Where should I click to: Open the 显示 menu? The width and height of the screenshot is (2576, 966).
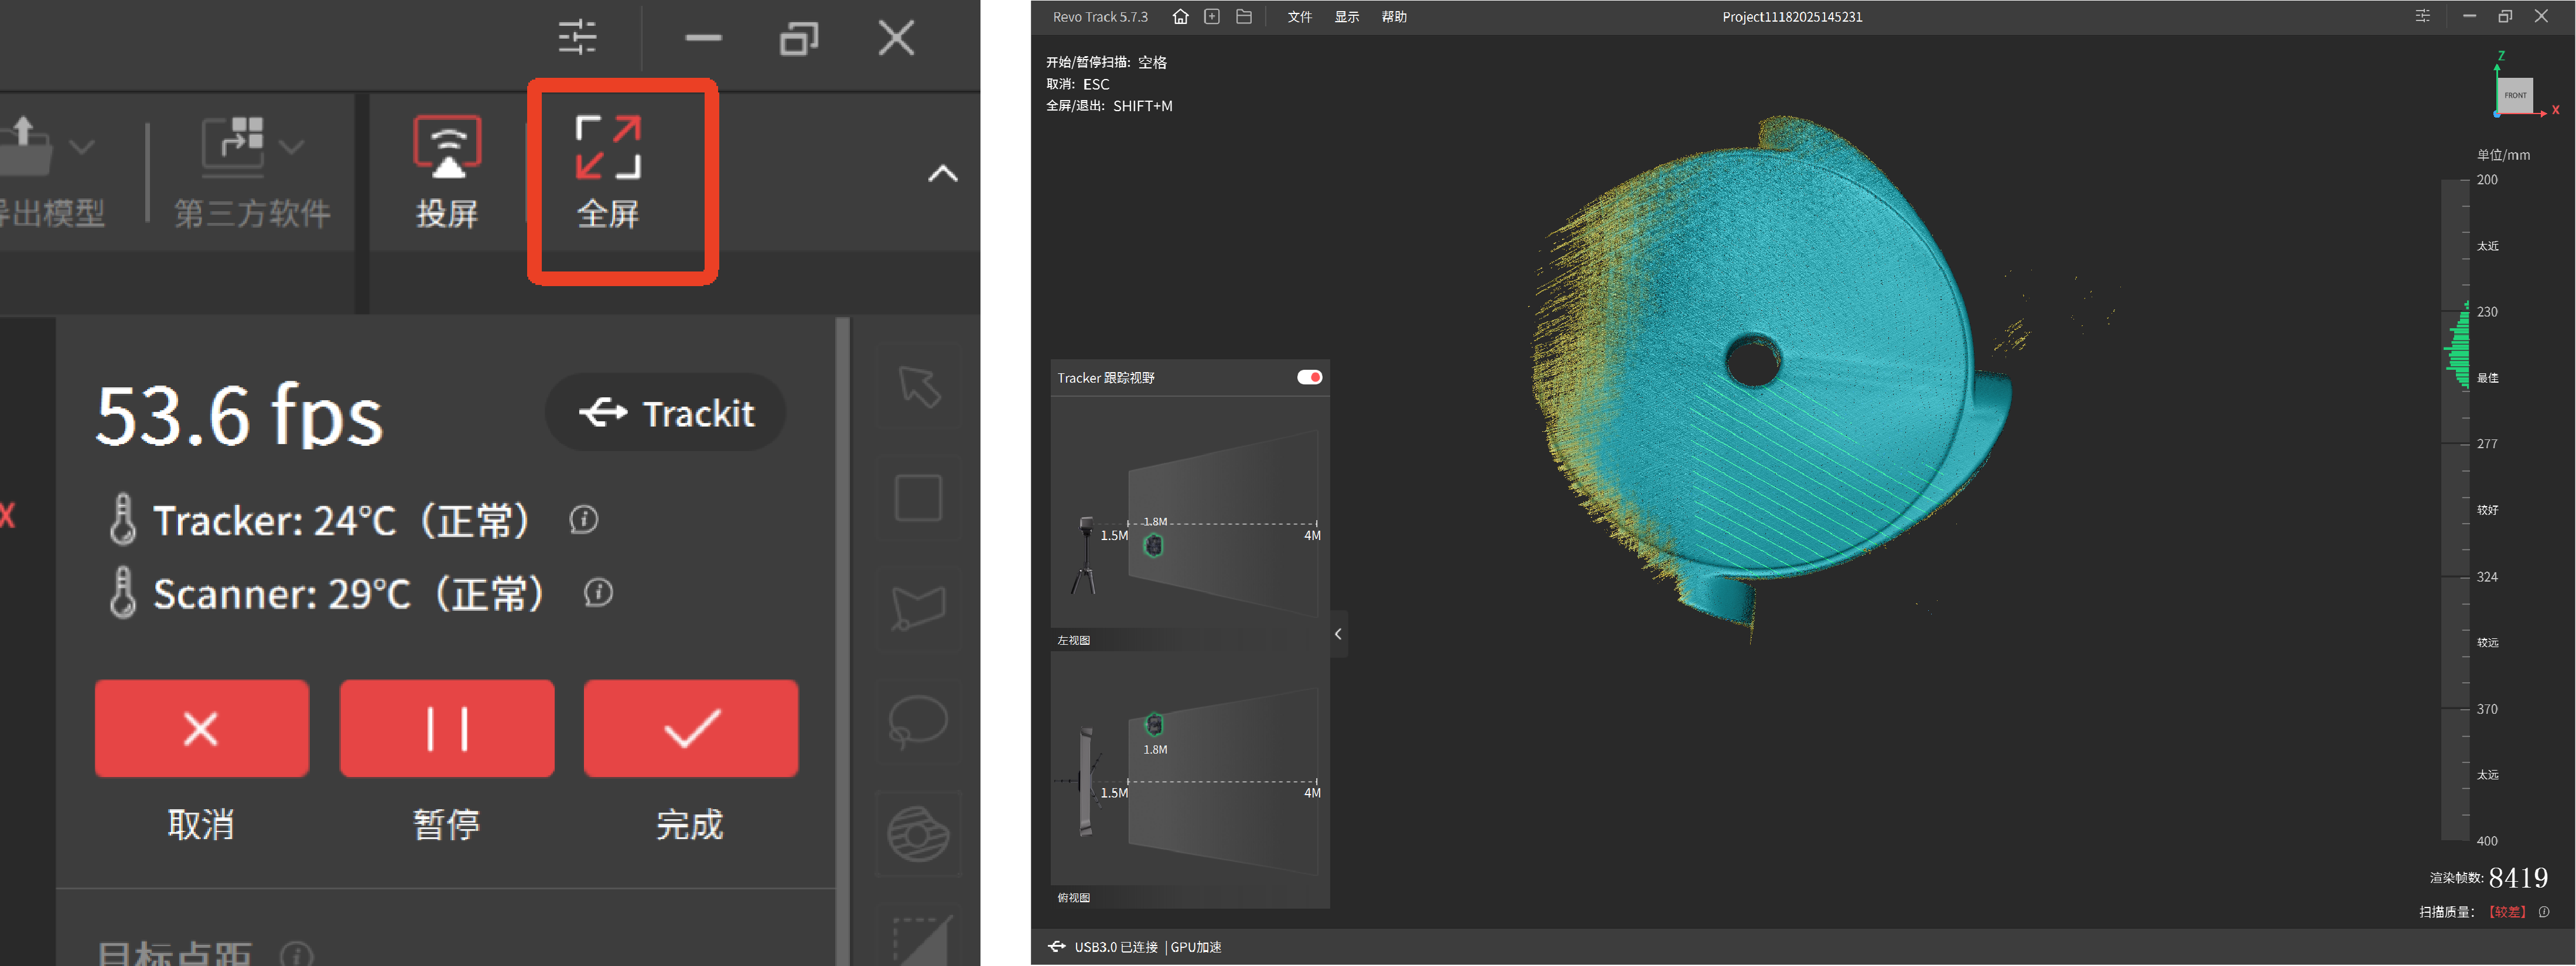(x=1346, y=17)
